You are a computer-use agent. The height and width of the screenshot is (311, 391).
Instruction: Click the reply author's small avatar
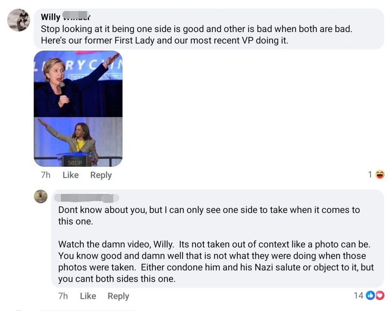pos(41,196)
